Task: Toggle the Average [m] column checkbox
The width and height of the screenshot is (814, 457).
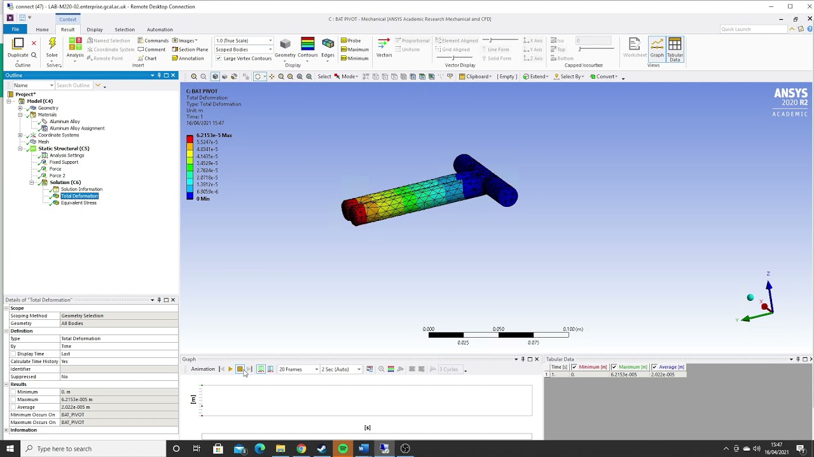Action: (x=654, y=367)
